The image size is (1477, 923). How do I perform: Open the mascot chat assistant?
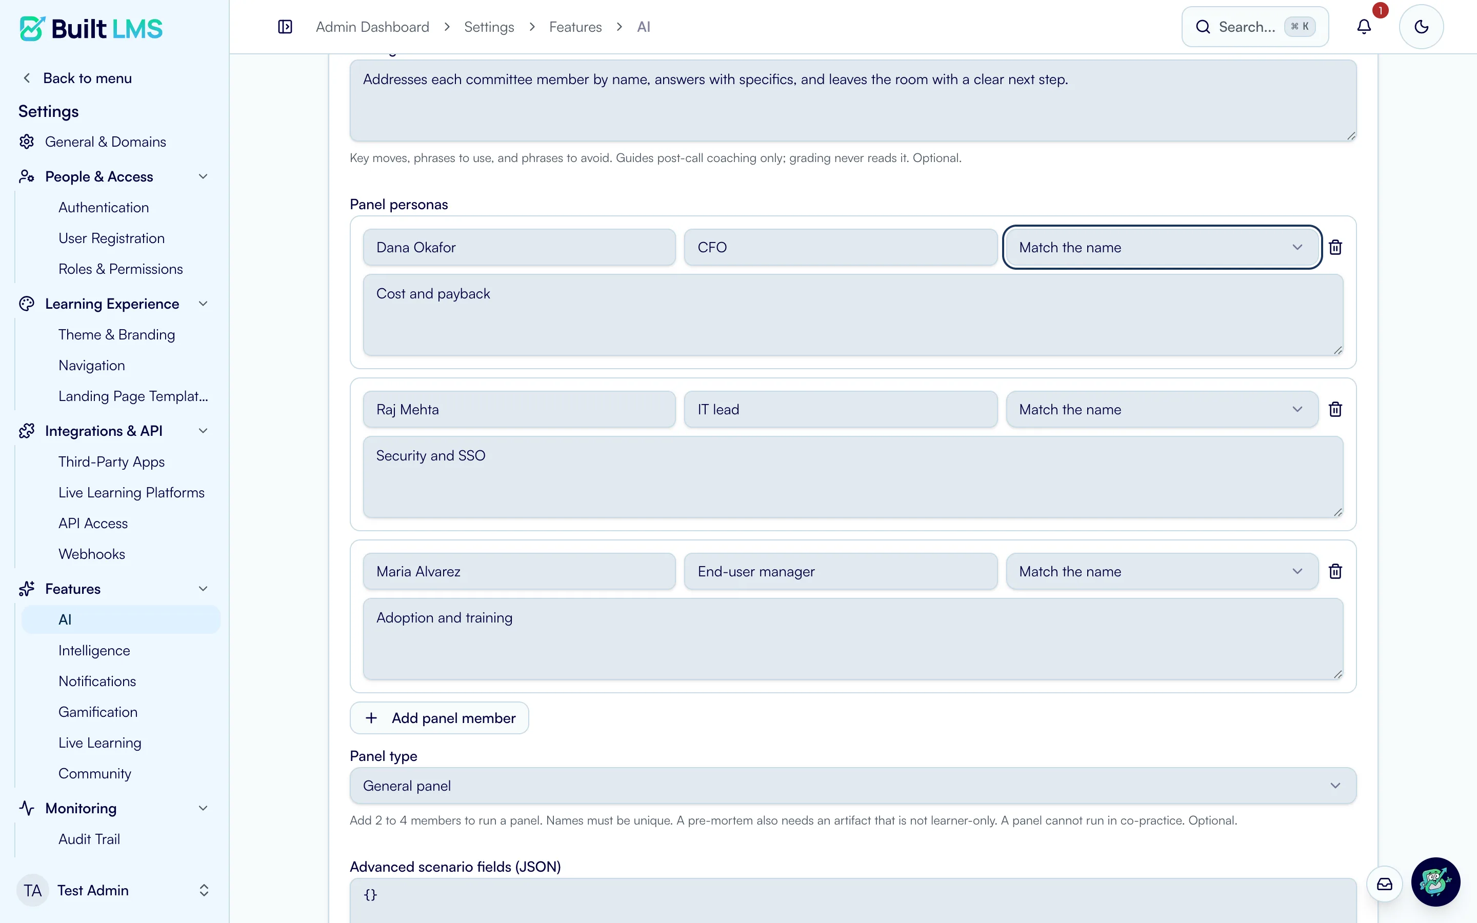[x=1435, y=882]
